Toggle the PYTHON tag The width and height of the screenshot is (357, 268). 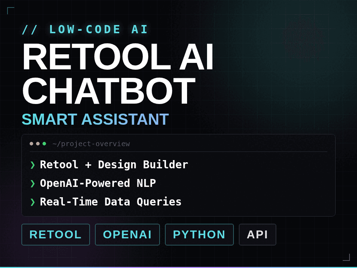coord(199,234)
